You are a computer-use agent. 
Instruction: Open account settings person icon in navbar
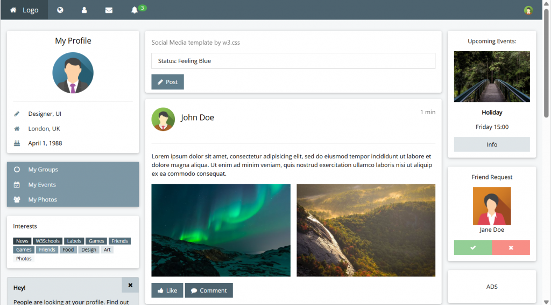tap(84, 10)
